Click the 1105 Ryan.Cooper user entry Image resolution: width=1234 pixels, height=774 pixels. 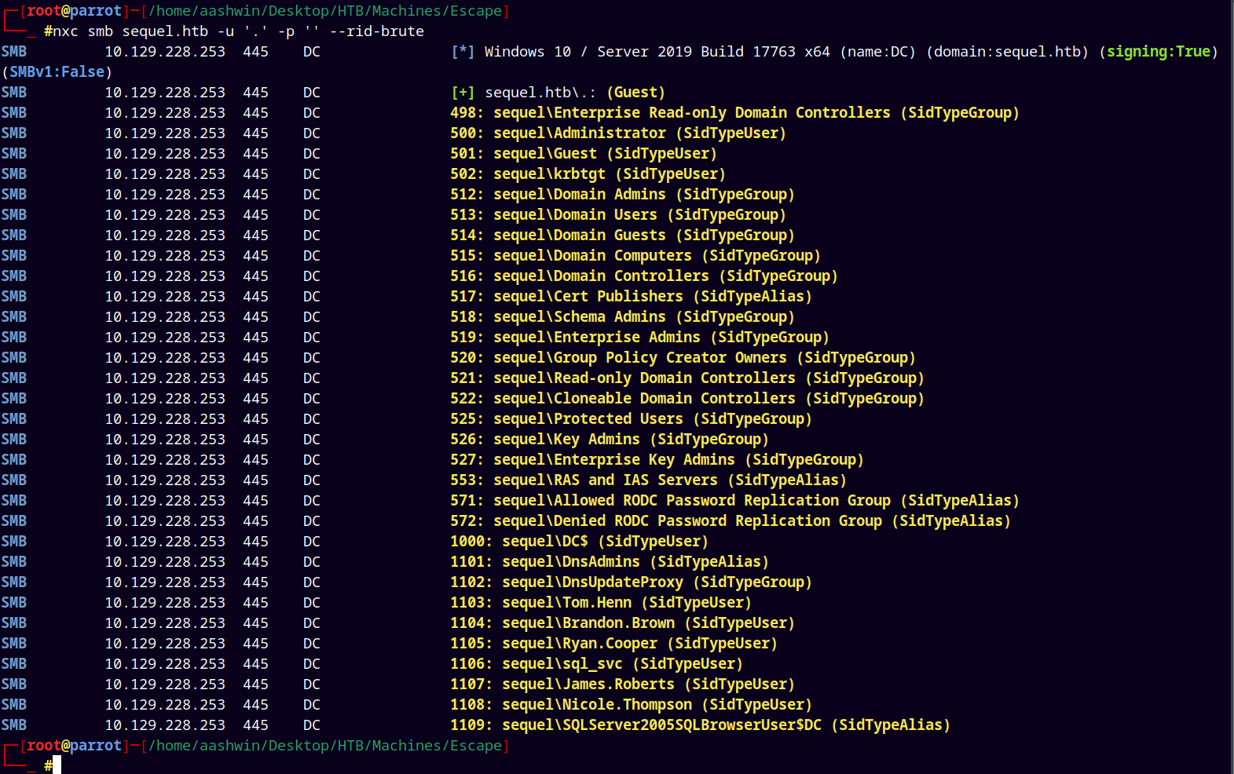[x=614, y=644]
